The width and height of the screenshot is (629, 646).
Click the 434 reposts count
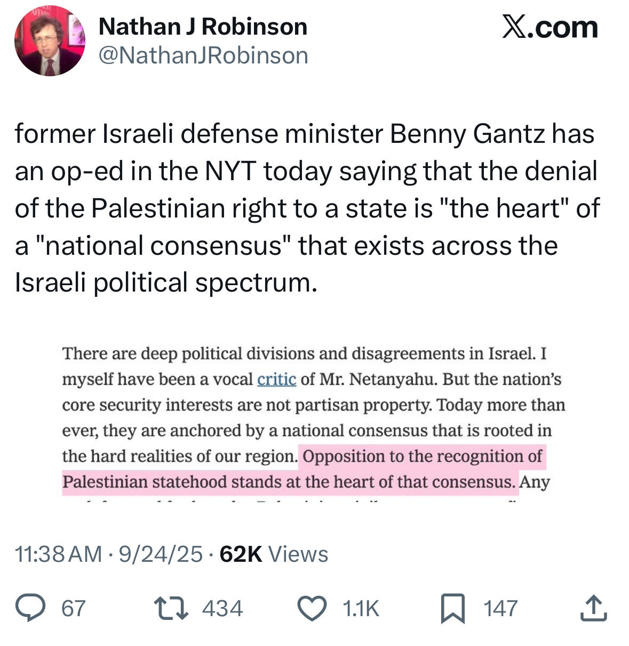click(x=222, y=608)
